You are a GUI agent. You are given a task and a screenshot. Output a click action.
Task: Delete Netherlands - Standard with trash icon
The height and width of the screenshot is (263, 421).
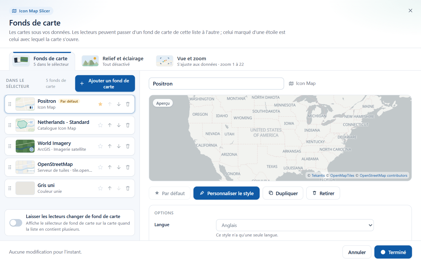(128, 125)
